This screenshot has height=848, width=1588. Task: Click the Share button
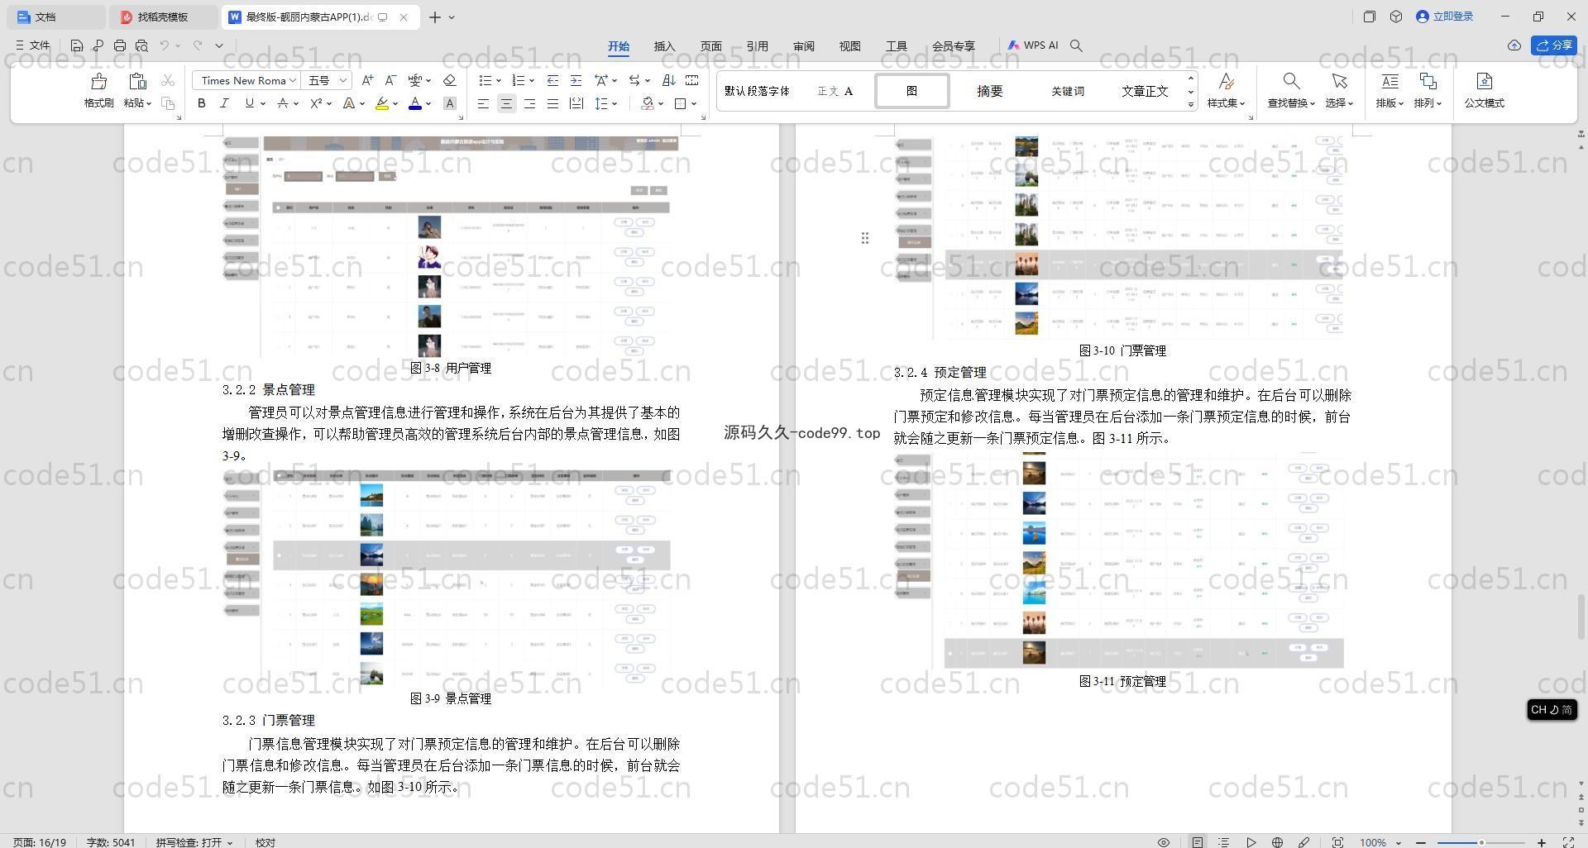click(1554, 45)
